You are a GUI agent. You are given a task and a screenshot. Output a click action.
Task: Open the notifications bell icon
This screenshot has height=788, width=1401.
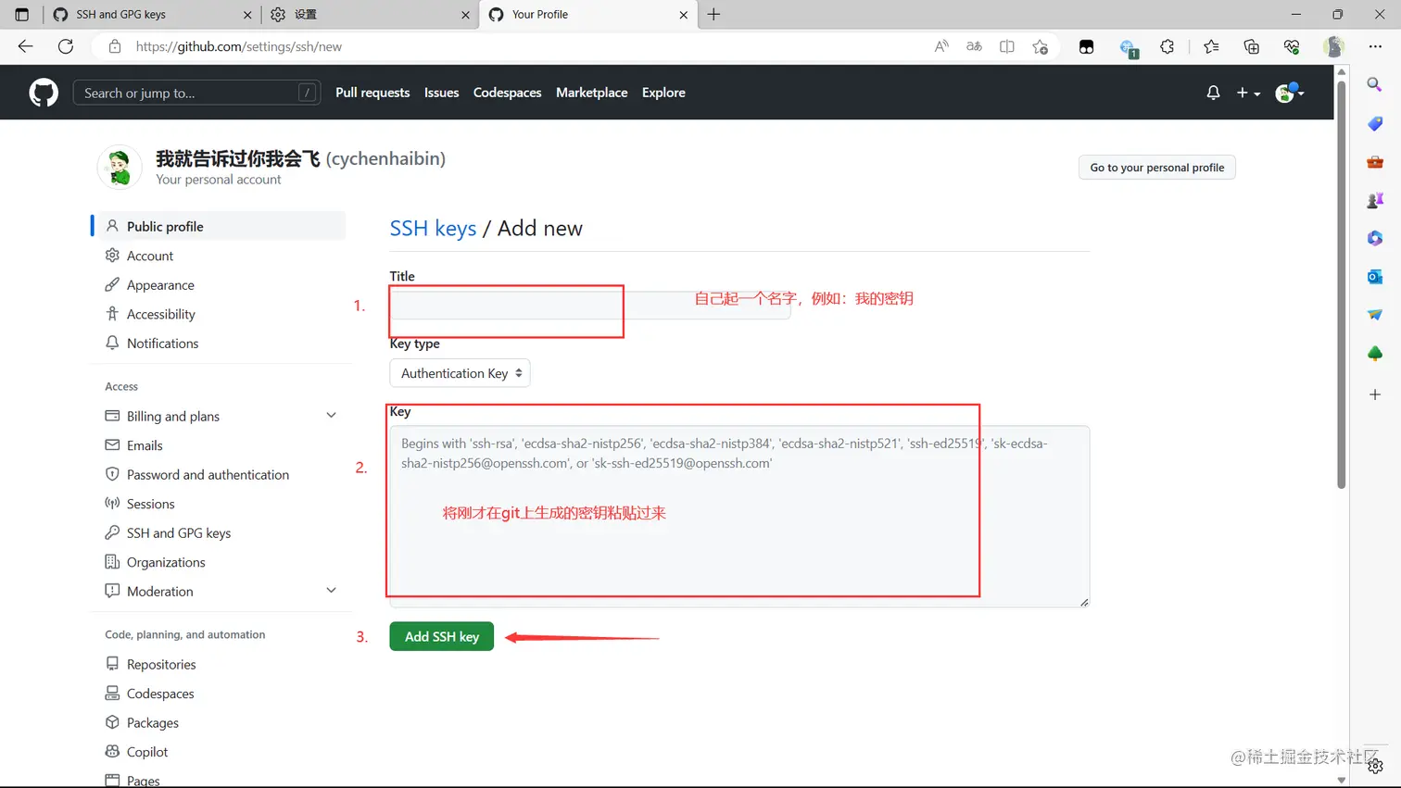point(1213,93)
